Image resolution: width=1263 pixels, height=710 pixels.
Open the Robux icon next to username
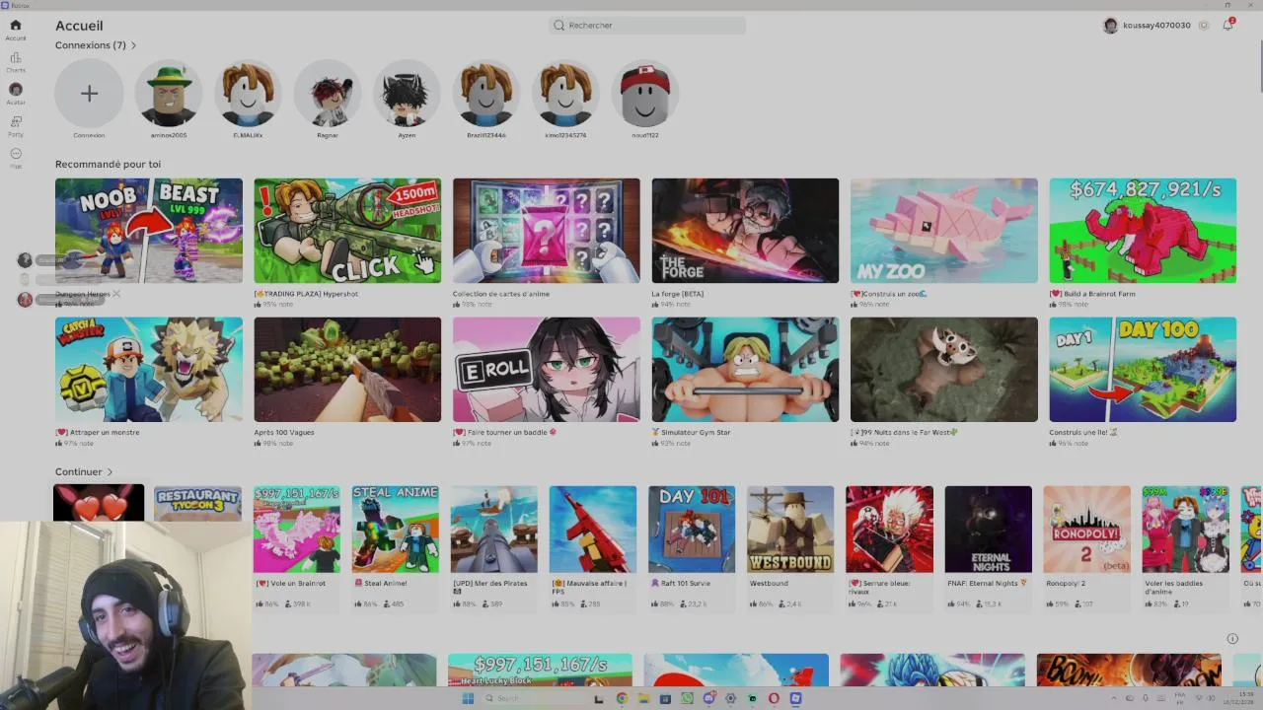(1203, 26)
